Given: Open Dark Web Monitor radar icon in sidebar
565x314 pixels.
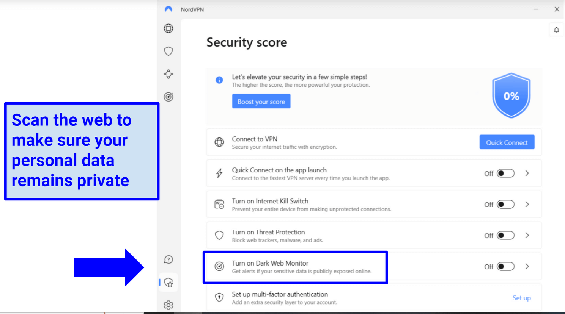Looking at the screenshot, I should 168,97.
